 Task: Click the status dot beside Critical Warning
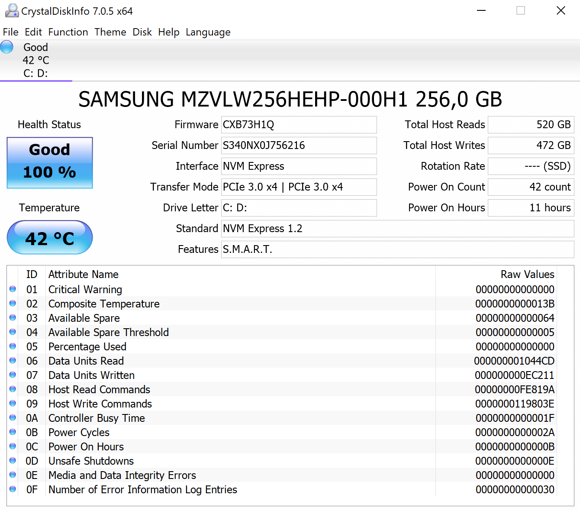pos(13,289)
